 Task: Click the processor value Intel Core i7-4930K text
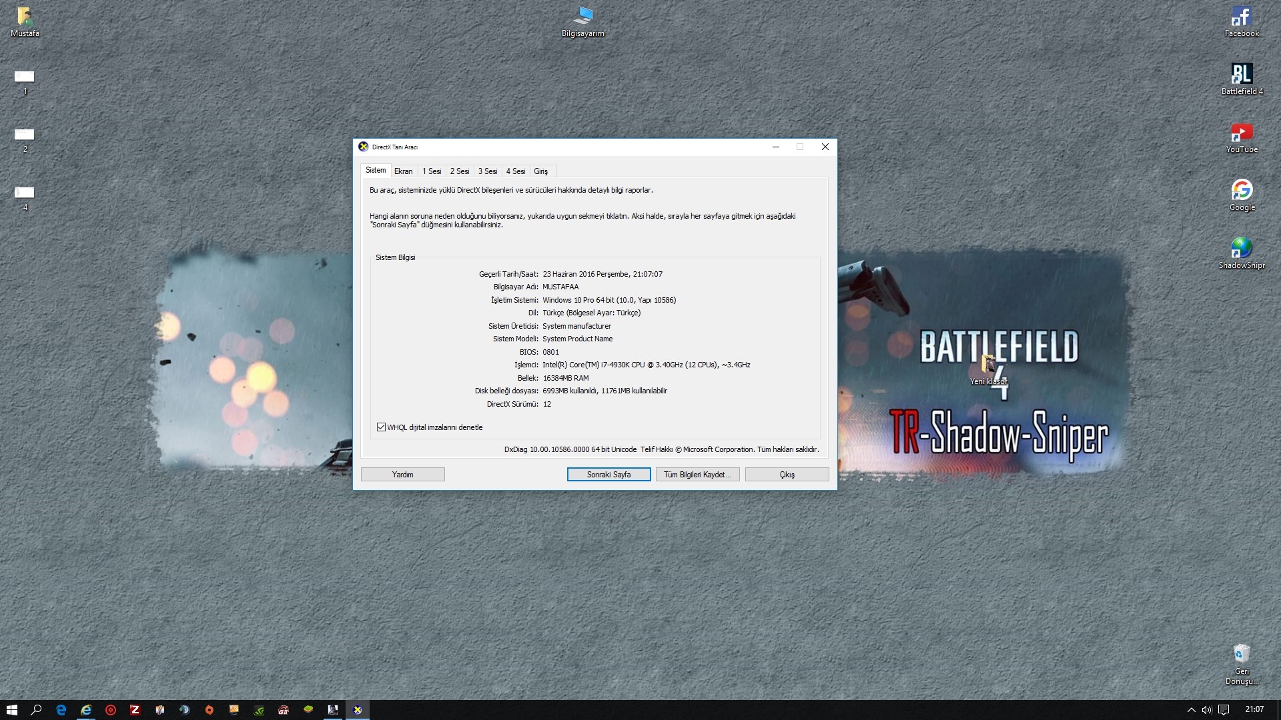pyautogui.click(x=647, y=365)
